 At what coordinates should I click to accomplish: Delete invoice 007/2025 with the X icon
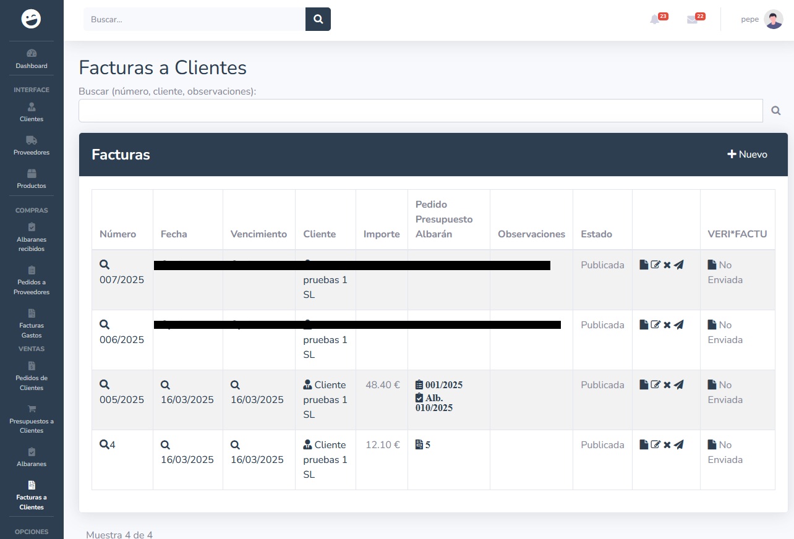tap(667, 265)
